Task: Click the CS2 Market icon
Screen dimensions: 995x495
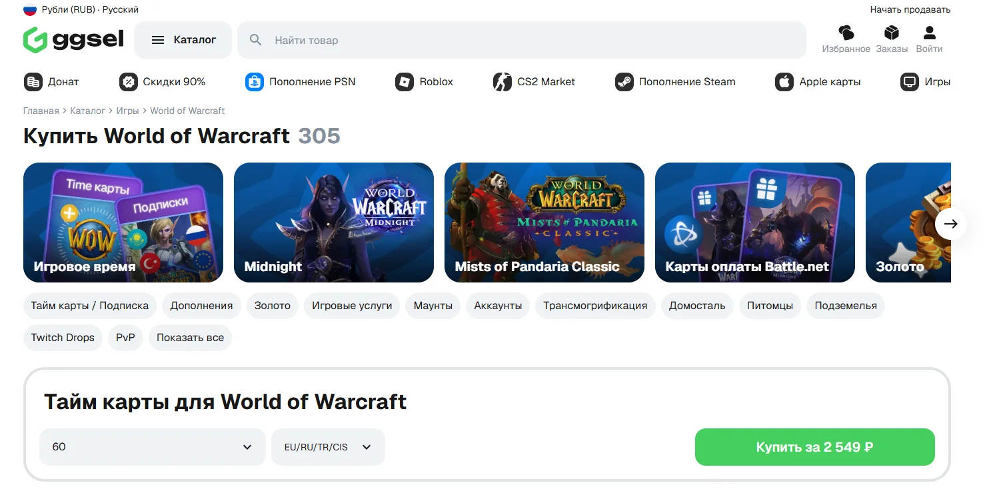Action: 502,82
